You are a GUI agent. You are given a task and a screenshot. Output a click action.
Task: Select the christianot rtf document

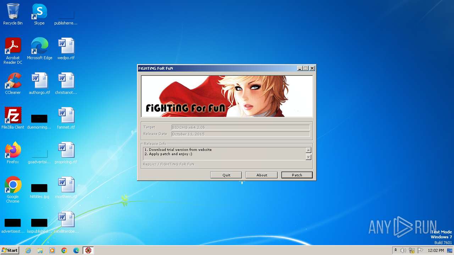[x=66, y=84]
